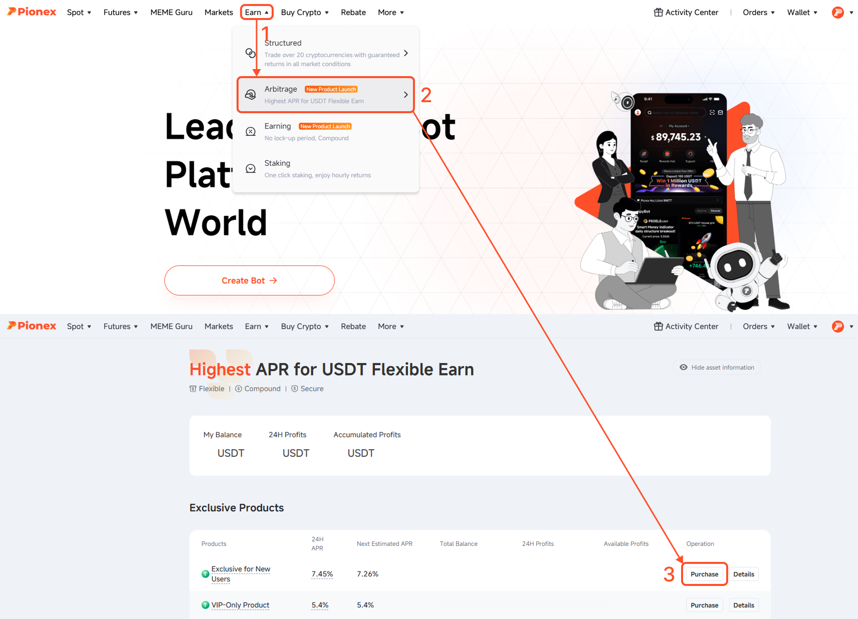858x619 pixels.
Task: Open Rebate in lower header
Action: (353, 326)
